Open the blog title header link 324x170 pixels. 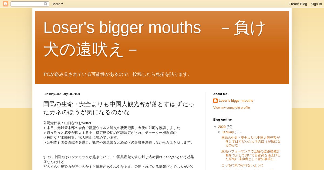click(x=155, y=39)
